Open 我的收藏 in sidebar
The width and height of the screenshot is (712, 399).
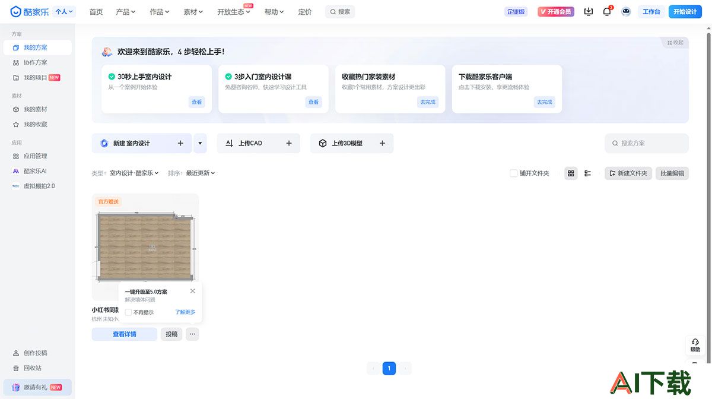37,125
